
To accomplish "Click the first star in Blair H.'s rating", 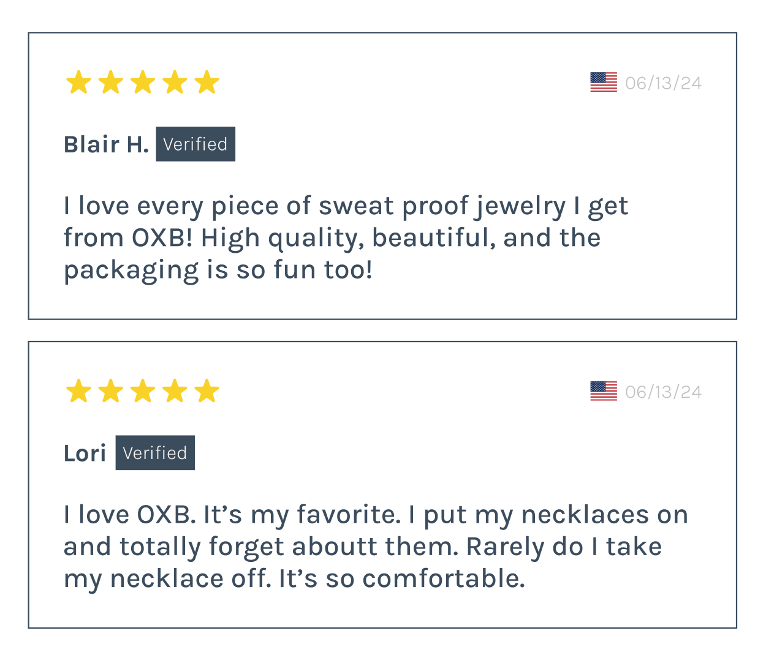I will (78, 82).
